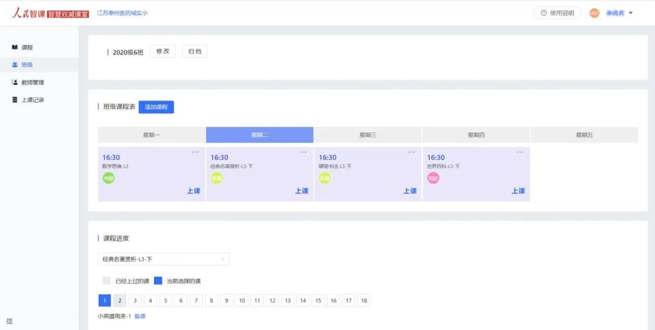Select lesson number 4
Viewport: 655px width, 330px height.
(150, 300)
